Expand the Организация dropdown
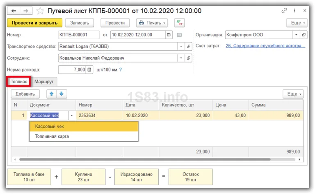 pyautogui.click(x=295, y=35)
